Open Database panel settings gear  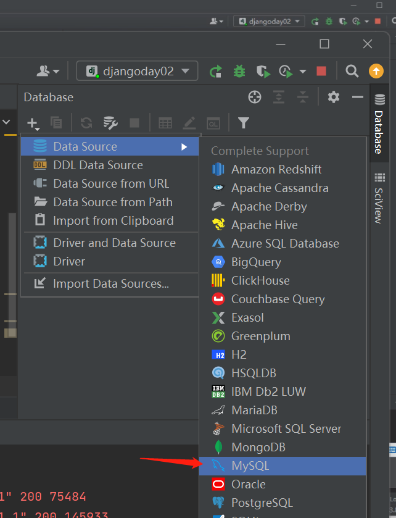(334, 97)
